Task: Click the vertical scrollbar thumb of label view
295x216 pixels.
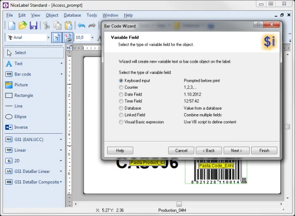Action: click(287, 127)
